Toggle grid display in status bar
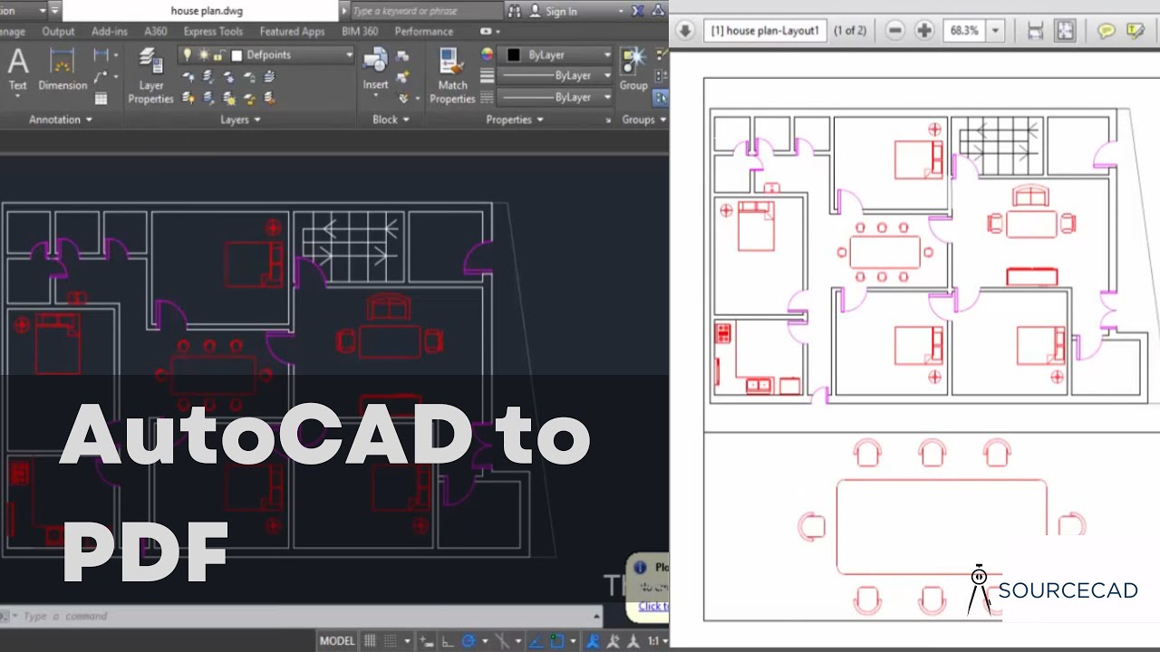This screenshot has width=1160, height=652. (x=370, y=641)
